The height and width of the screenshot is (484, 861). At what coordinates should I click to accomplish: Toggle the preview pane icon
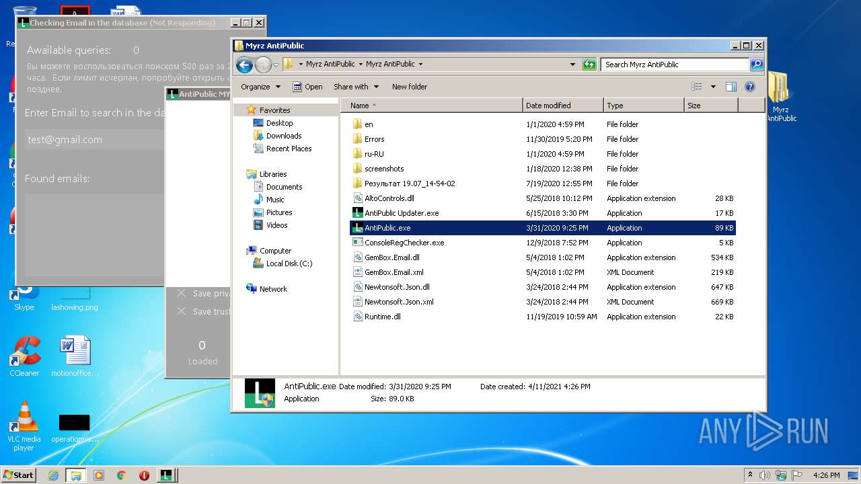click(731, 87)
